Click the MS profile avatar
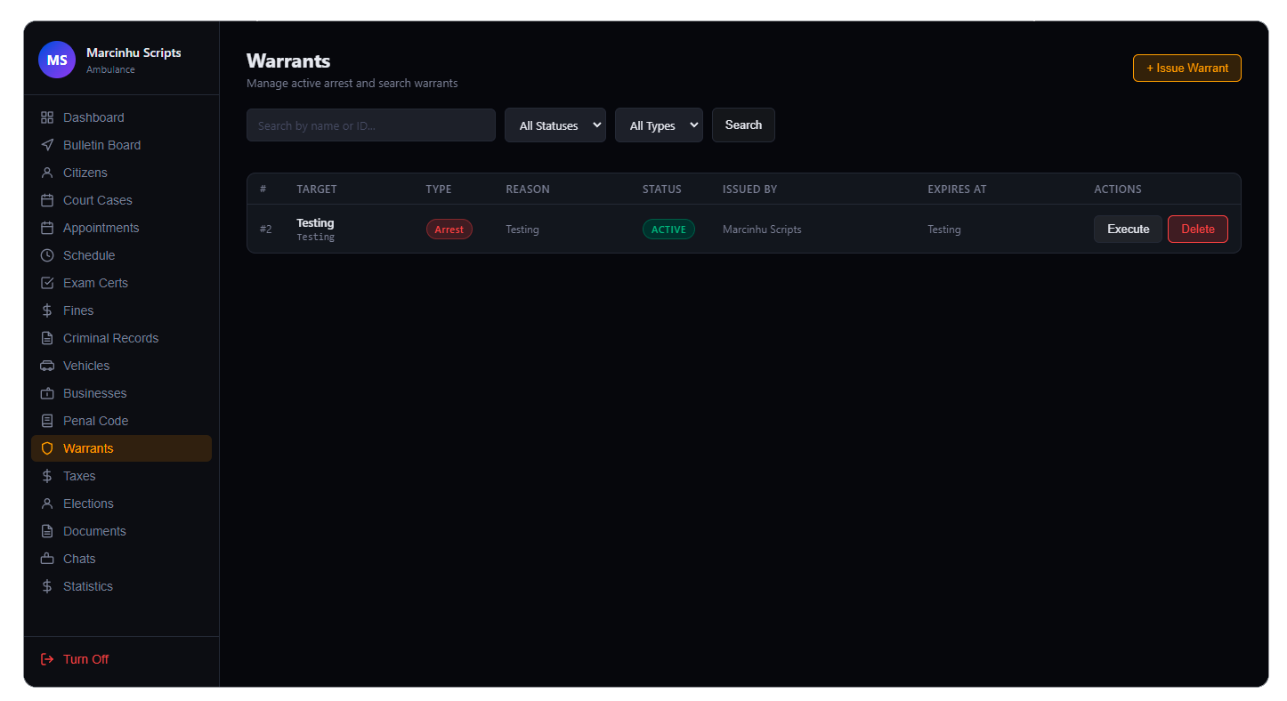The height and width of the screenshot is (701, 1287). coord(57,60)
